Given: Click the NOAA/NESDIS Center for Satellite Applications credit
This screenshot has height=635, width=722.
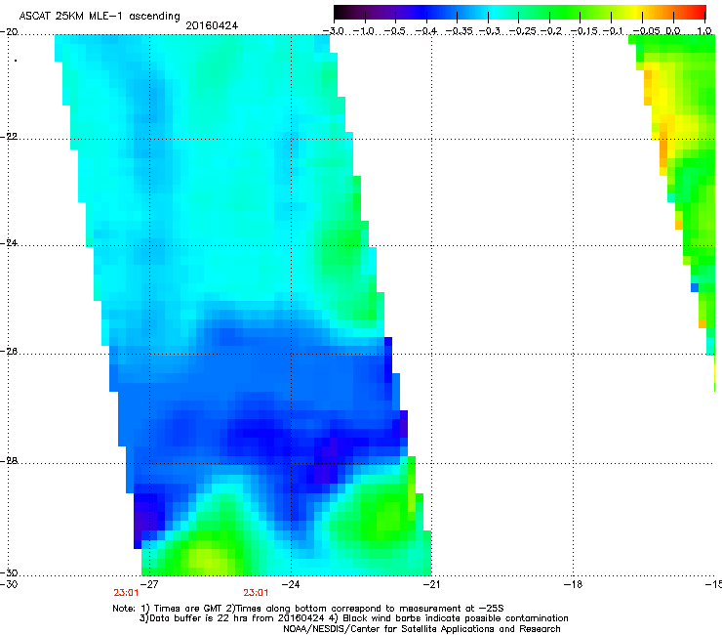Looking at the screenshot, I should coord(421,629).
